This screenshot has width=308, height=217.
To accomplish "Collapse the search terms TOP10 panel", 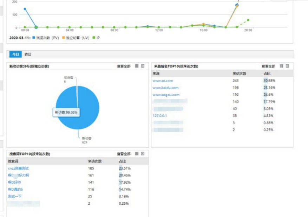I will 143,154.
